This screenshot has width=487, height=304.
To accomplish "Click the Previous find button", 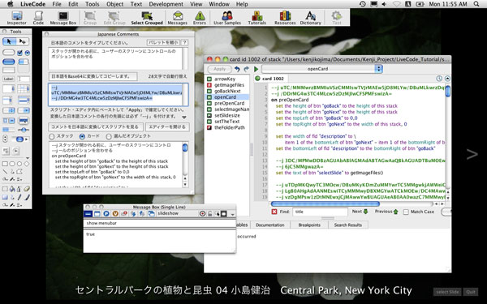I will click(x=386, y=212).
